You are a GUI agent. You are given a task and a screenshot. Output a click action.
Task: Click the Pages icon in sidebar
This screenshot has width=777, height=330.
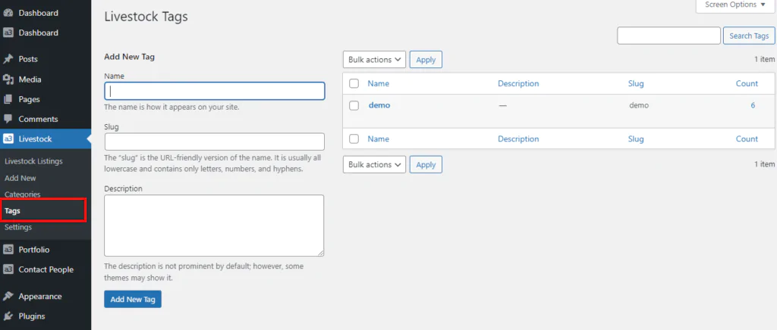[8, 99]
